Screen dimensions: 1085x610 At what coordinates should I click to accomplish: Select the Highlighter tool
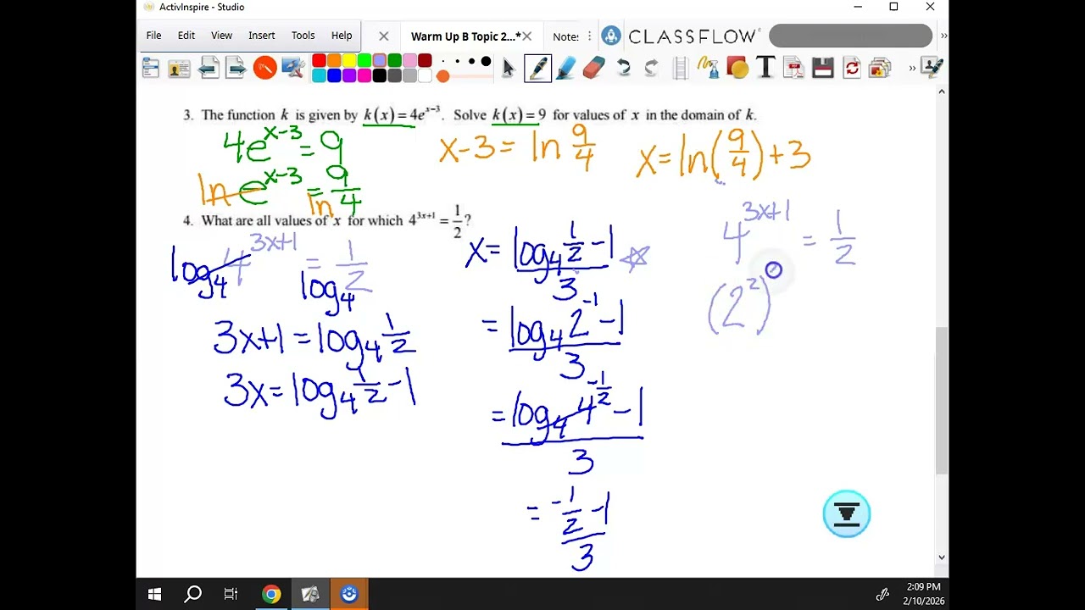click(565, 68)
